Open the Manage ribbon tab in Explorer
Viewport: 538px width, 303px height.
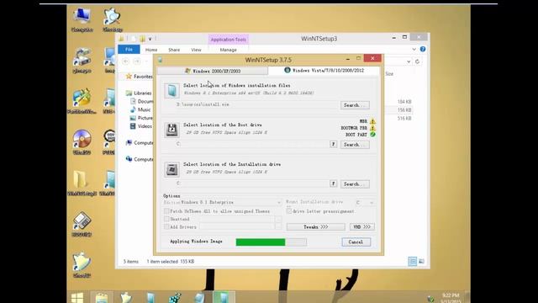[228, 50]
